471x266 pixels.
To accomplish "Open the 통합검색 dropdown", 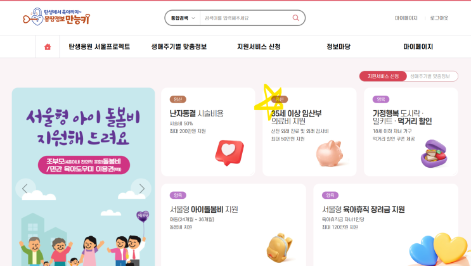I will (x=183, y=18).
